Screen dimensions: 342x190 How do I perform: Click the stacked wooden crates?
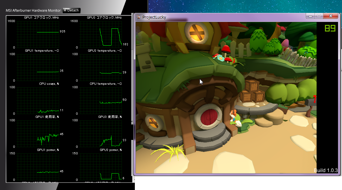[252, 91]
